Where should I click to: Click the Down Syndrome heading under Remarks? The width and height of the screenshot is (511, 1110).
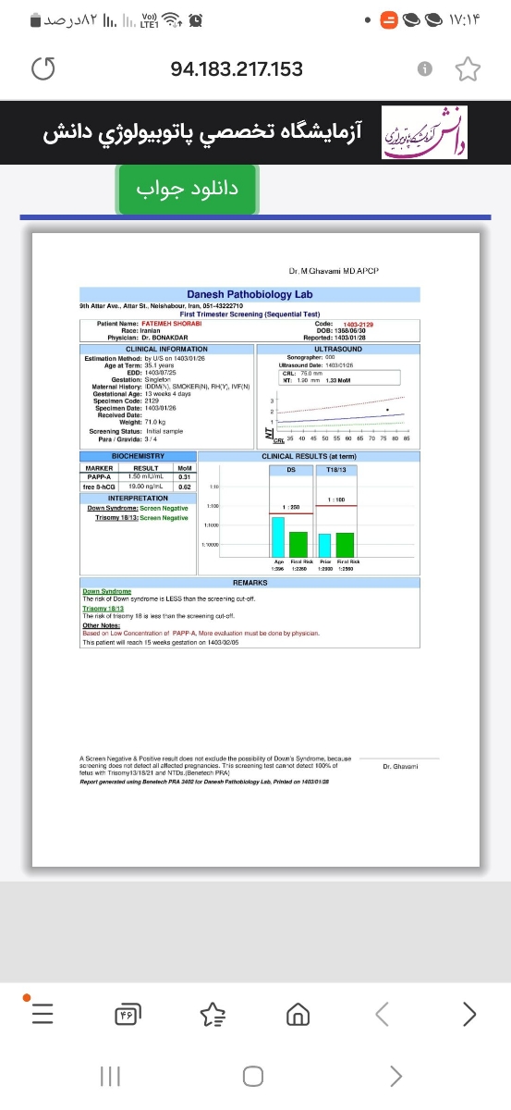107,591
